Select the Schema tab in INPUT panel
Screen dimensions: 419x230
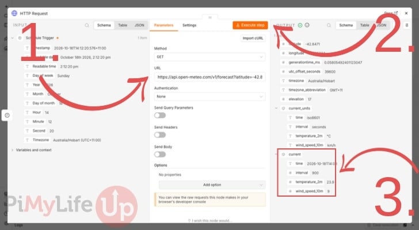(104, 25)
